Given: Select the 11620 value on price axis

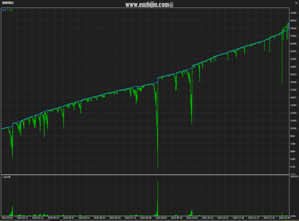Looking at the screenshot, I should coord(293,121).
